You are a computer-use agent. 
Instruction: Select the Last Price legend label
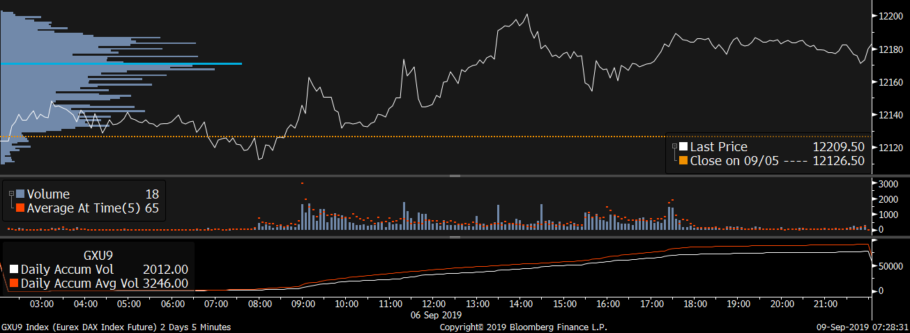(718, 147)
